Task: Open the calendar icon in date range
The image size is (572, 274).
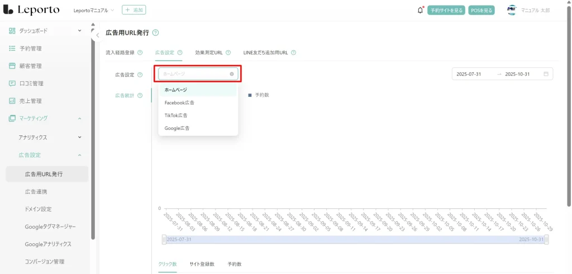Action: point(546,74)
